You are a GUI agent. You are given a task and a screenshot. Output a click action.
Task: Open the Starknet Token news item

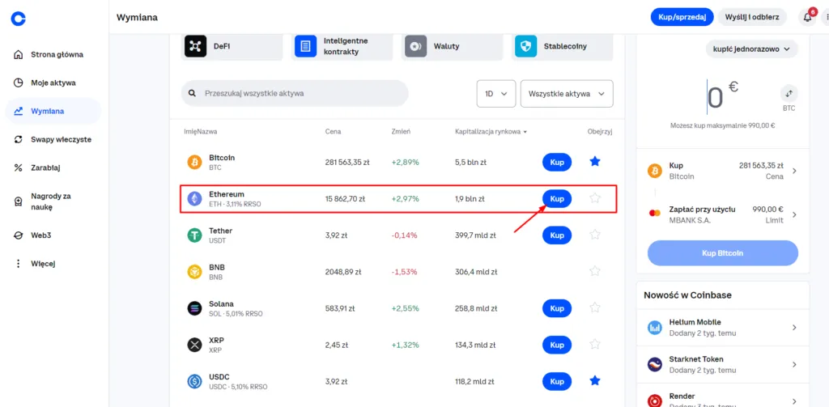click(x=723, y=365)
